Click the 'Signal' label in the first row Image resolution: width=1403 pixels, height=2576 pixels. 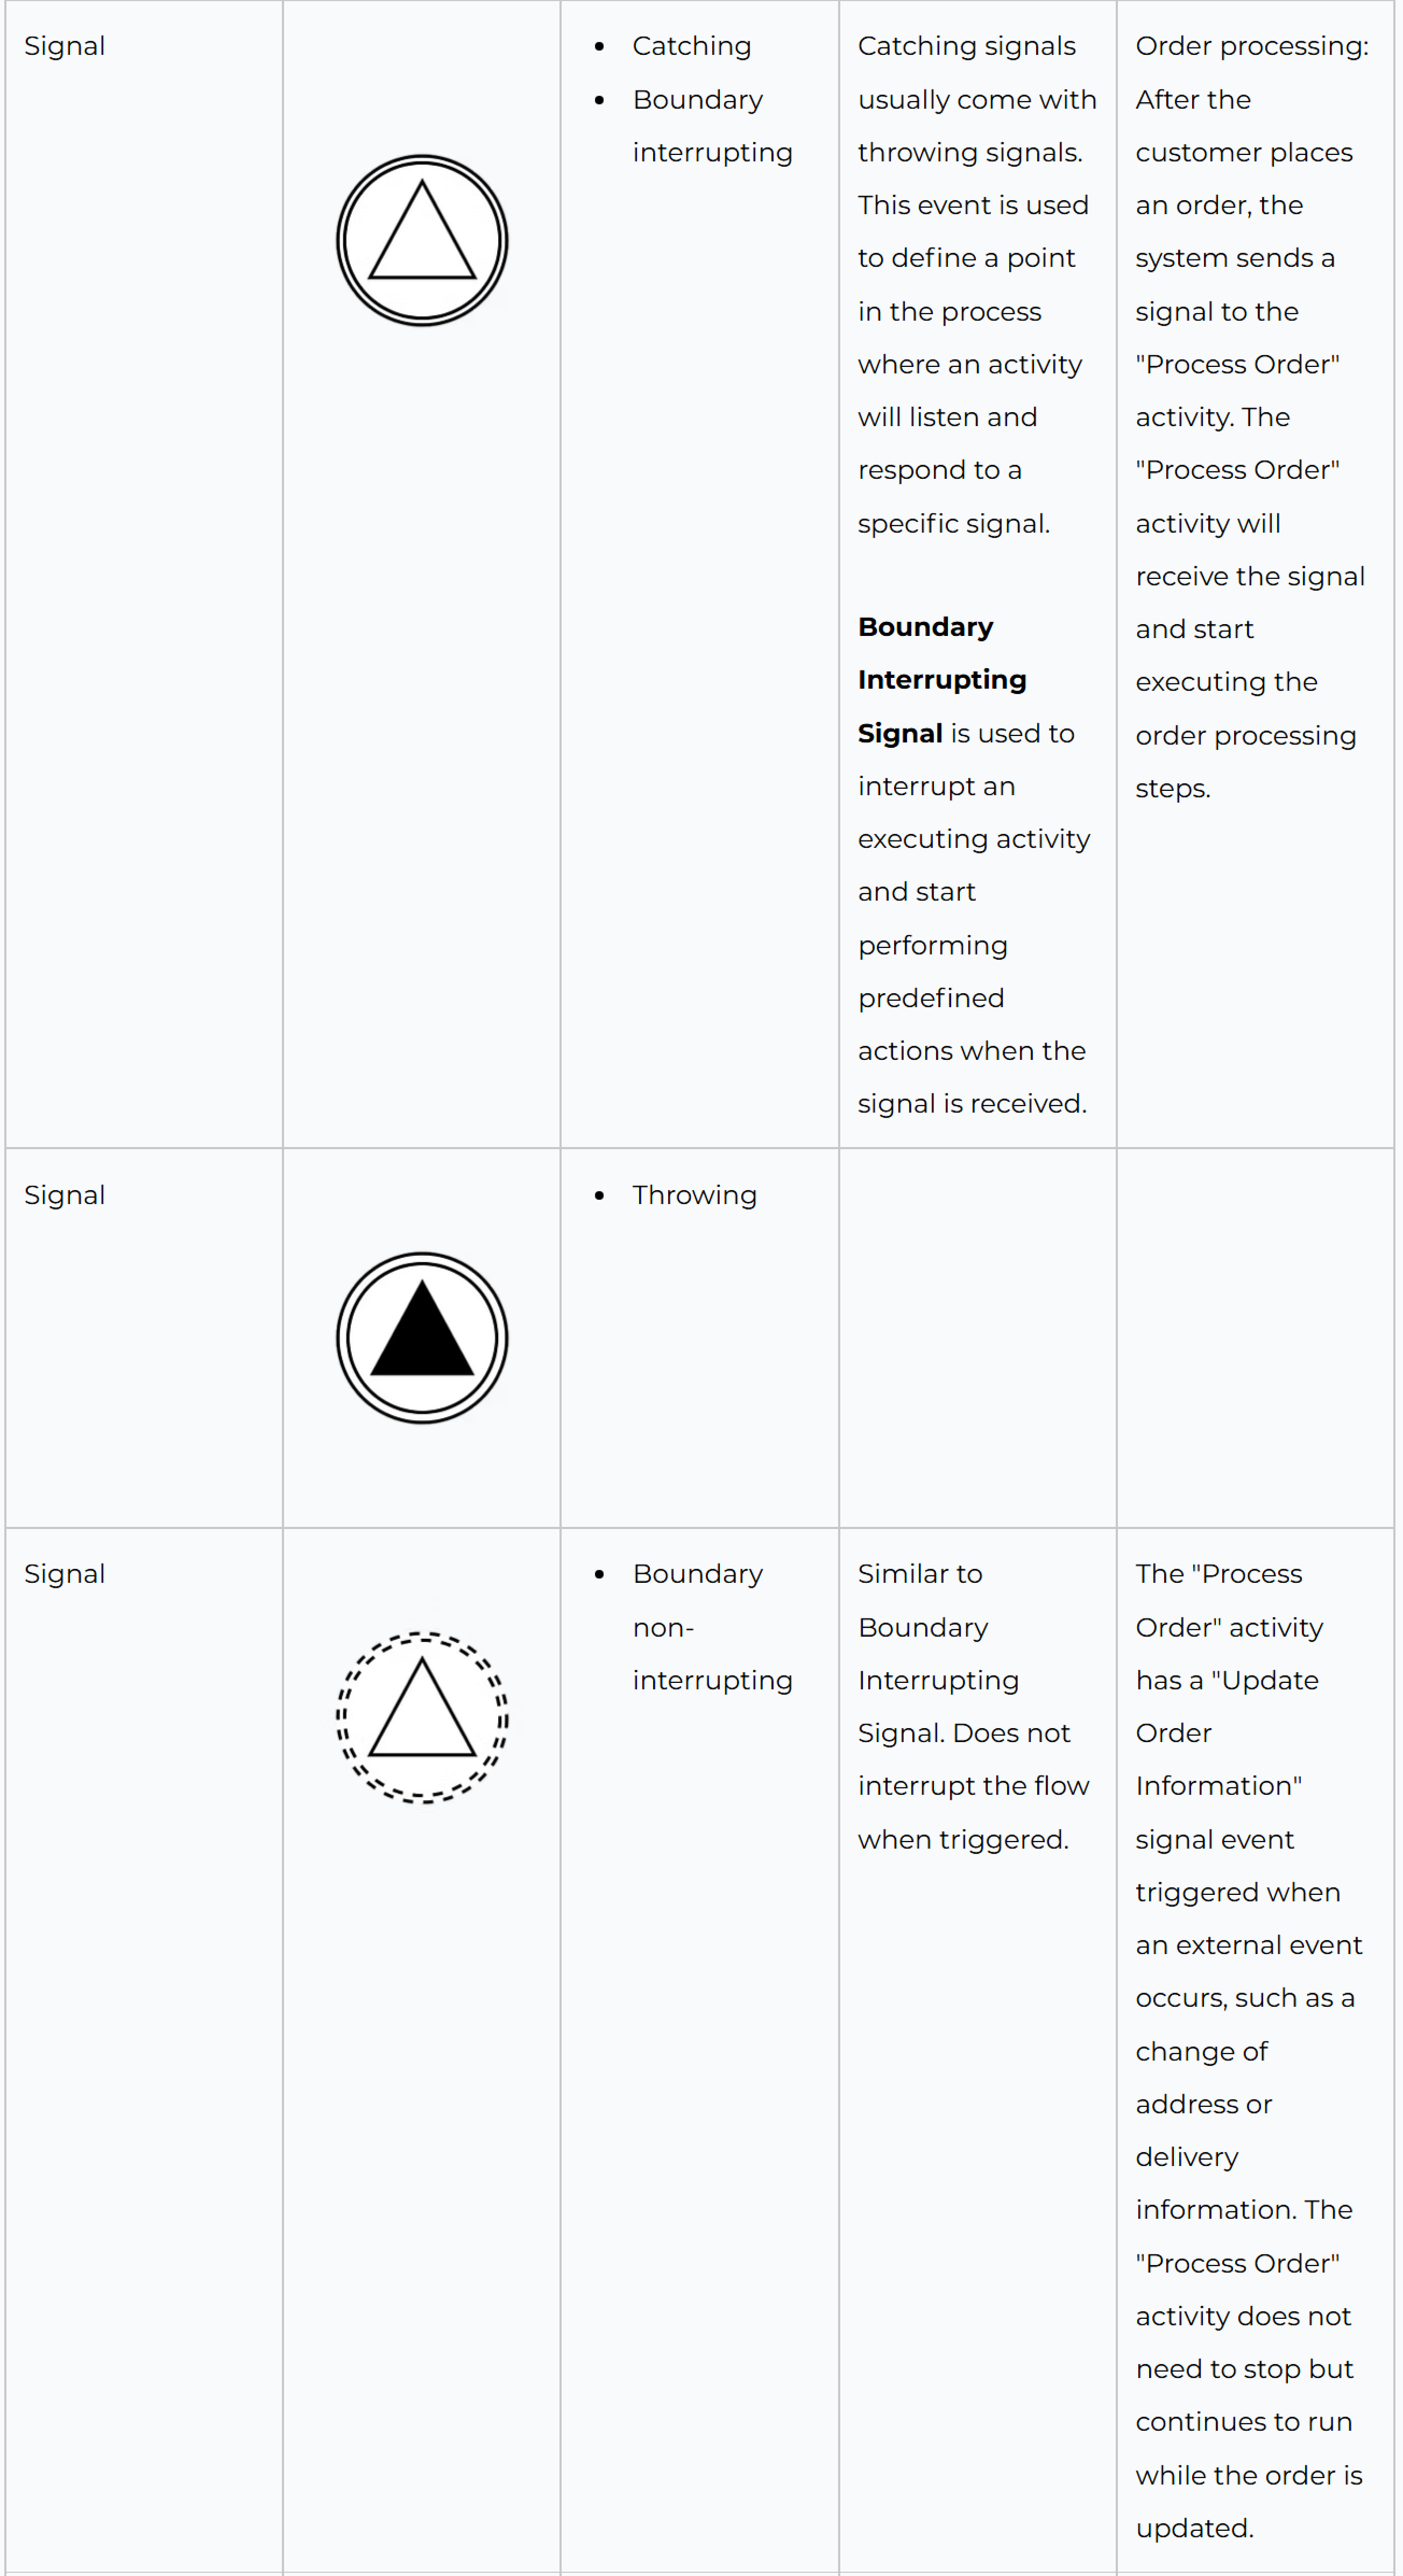[65, 46]
